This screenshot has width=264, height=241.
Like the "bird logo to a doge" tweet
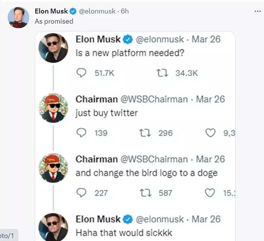(211, 193)
